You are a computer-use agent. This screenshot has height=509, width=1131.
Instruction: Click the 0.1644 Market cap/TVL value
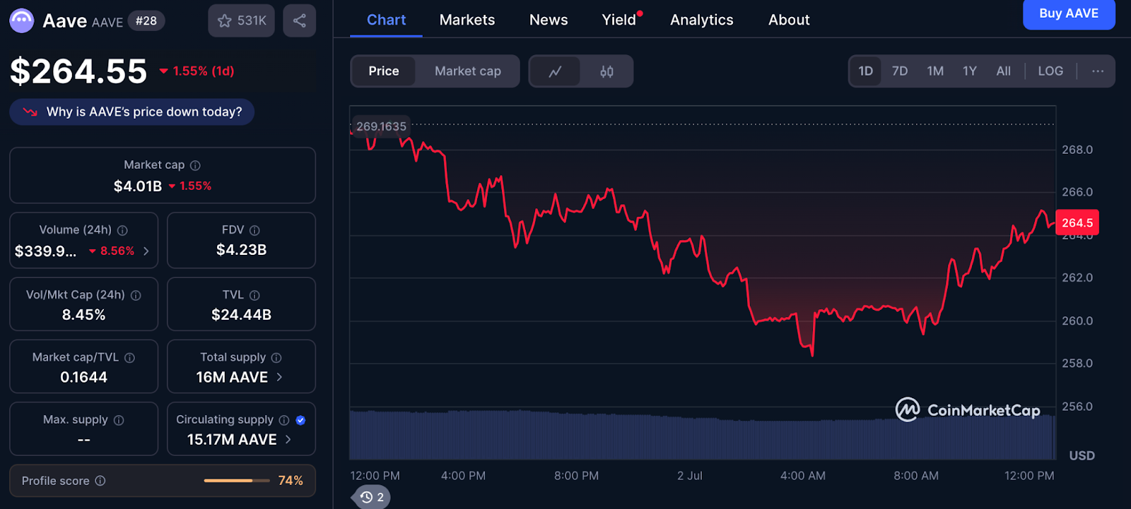point(83,377)
